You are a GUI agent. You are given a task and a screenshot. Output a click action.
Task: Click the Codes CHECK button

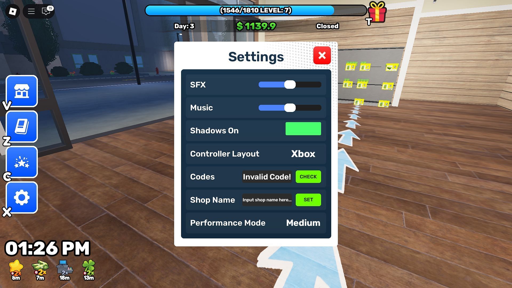tap(308, 177)
